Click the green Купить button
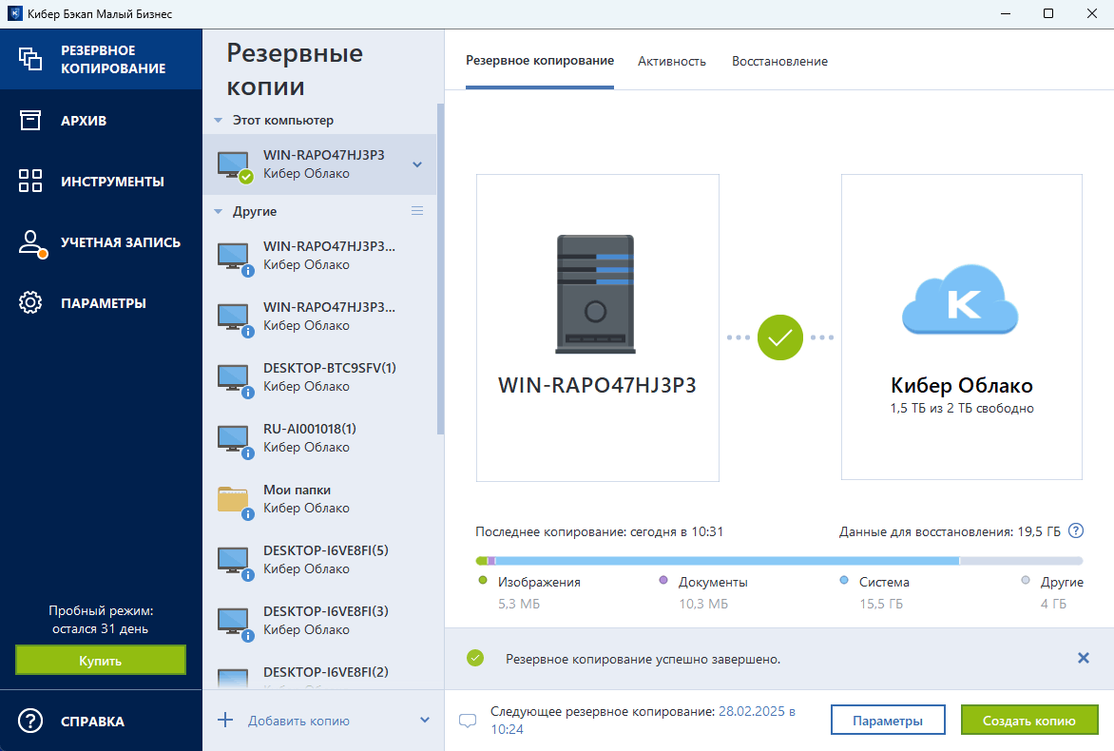The height and width of the screenshot is (751, 1114). 100,660
